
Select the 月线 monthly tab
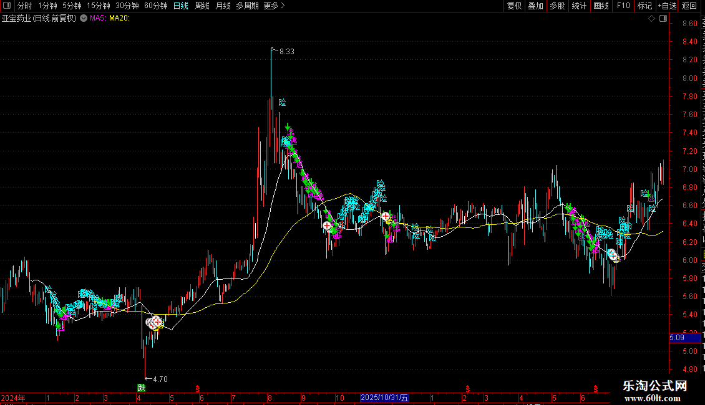click(x=223, y=6)
